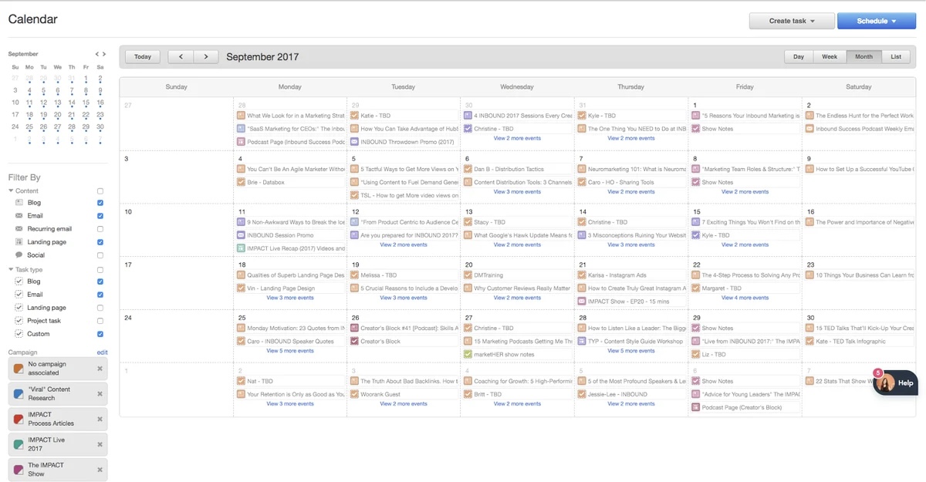Click the task icon next to Karisa - Instagram Ads
The width and height of the screenshot is (926, 482).
pos(583,275)
